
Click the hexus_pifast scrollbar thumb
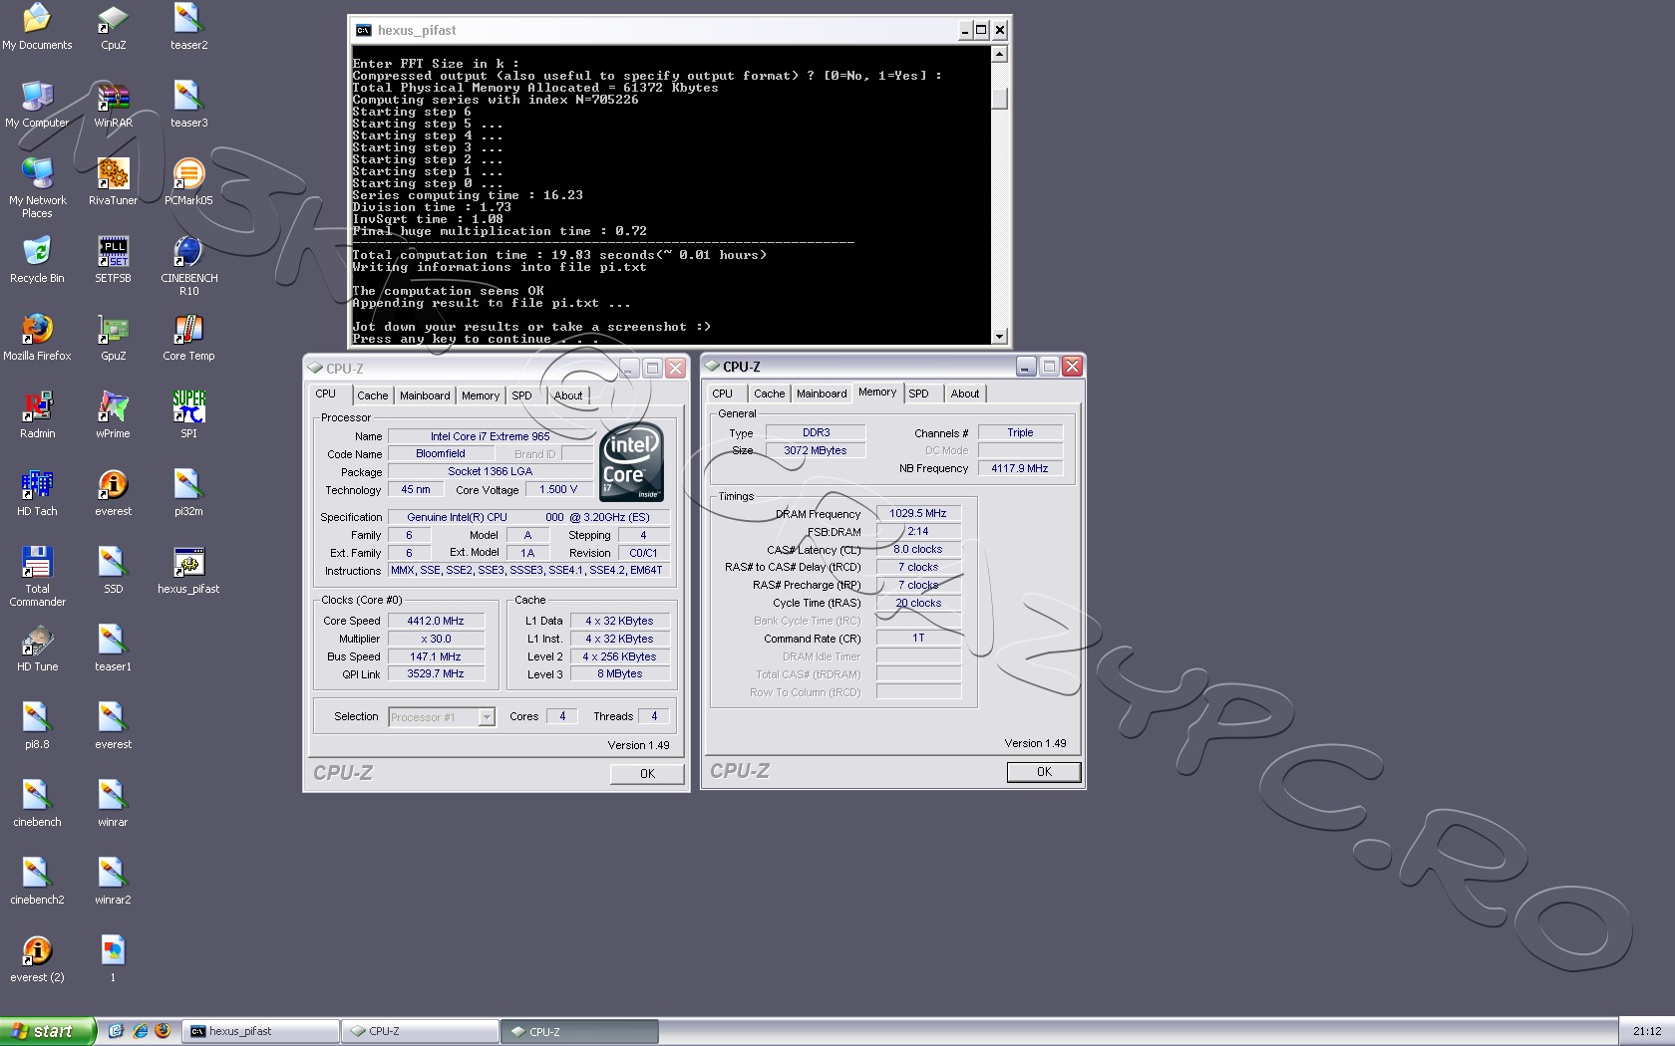click(x=1000, y=98)
